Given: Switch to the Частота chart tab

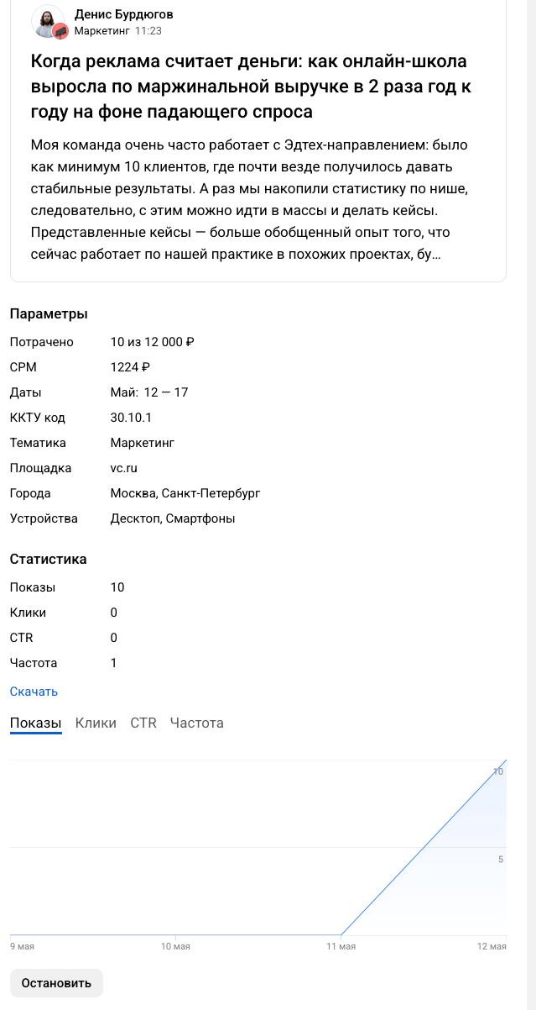Looking at the screenshot, I should click(x=196, y=723).
